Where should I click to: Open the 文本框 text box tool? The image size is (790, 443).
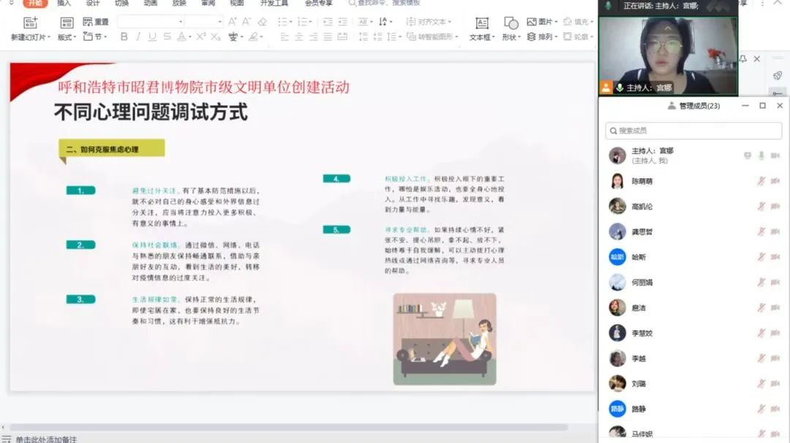point(481,23)
